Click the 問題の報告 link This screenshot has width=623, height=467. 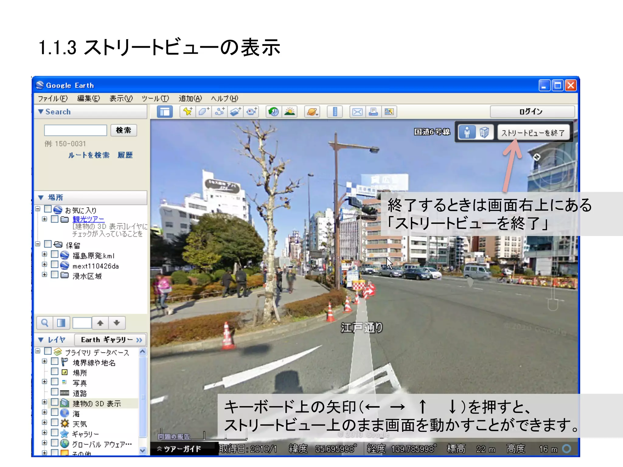174,436
